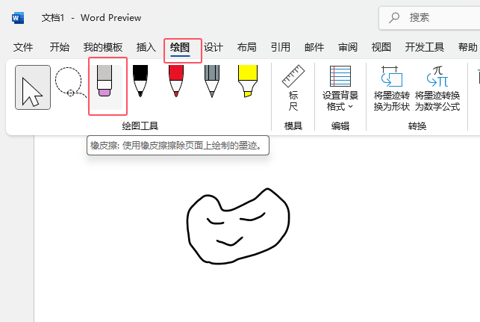
Task: Go to the 邮件 tab
Action: (x=314, y=47)
